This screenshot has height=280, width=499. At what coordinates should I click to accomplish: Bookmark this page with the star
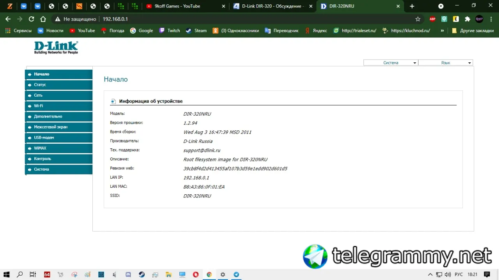click(418, 19)
